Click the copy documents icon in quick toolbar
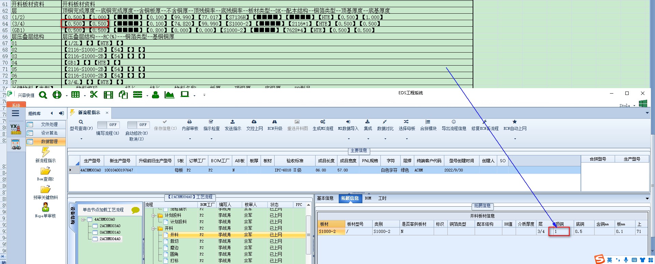This screenshot has width=655, height=264. coord(123,95)
